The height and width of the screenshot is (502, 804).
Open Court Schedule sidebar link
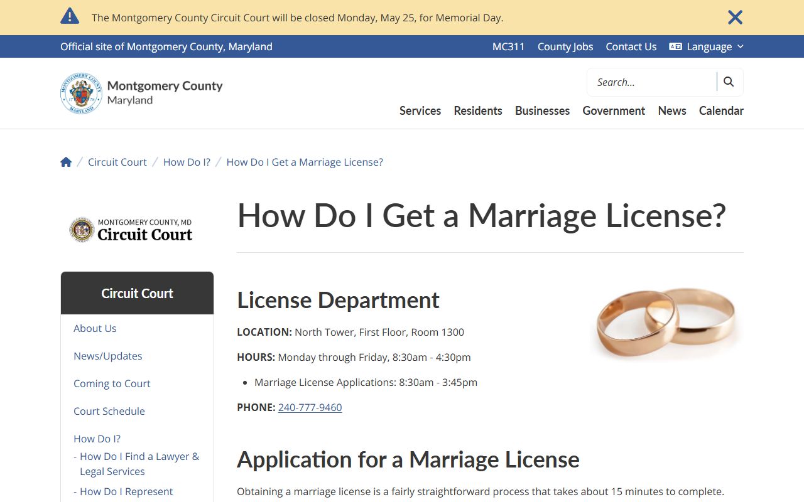point(109,411)
